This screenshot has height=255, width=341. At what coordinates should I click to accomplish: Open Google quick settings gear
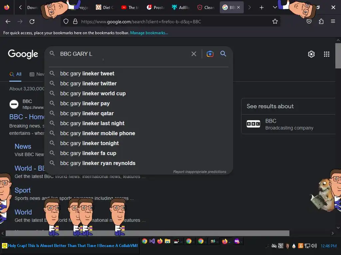tap(311, 54)
